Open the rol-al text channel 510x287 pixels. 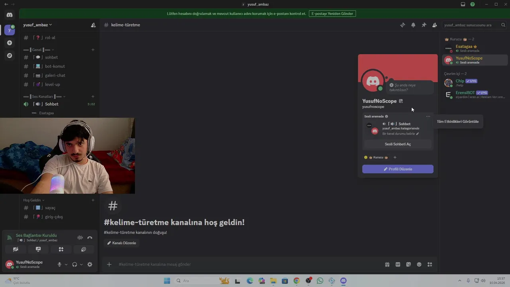pyautogui.click(x=59, y=37)
